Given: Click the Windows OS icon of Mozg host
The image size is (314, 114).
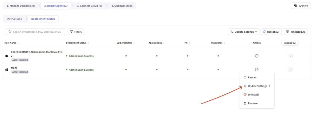Looking at the screenshot, I should tap(7, 70).
